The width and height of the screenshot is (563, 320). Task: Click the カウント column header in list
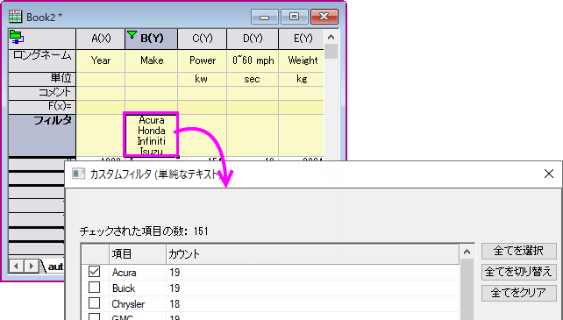[312, 254]
